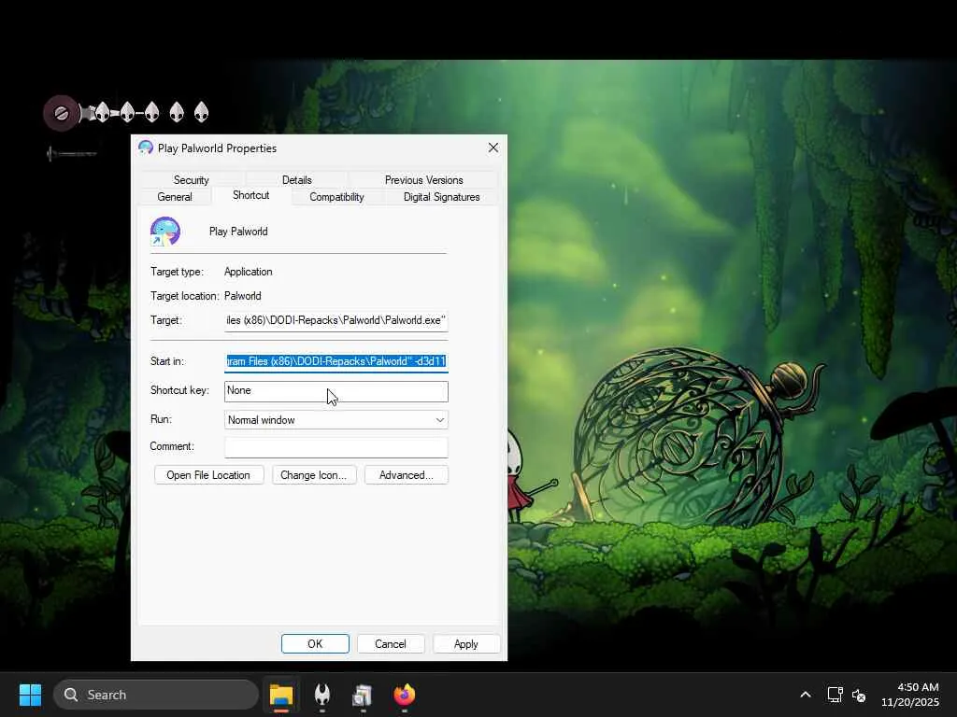
Task: Cancel the Properties dialog
Action: click(x=391, y=644)
